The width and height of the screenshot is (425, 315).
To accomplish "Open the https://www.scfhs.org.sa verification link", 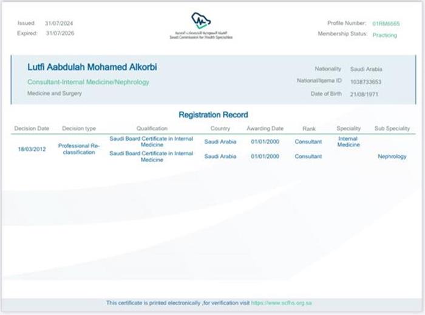I will 281,303.
